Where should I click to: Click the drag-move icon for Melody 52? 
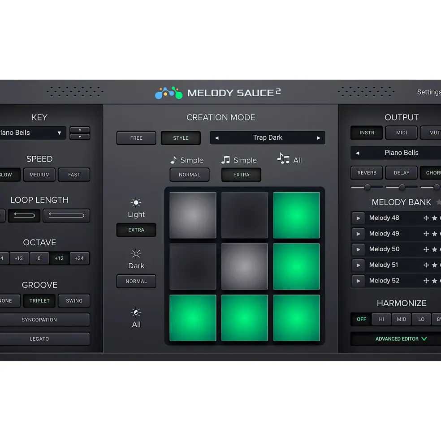(x=426, y=281)
